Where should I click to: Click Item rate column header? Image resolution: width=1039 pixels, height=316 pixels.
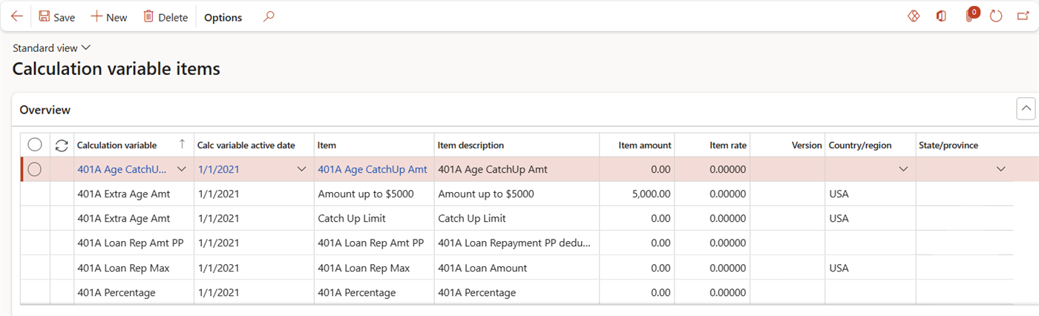pos(712,145)
